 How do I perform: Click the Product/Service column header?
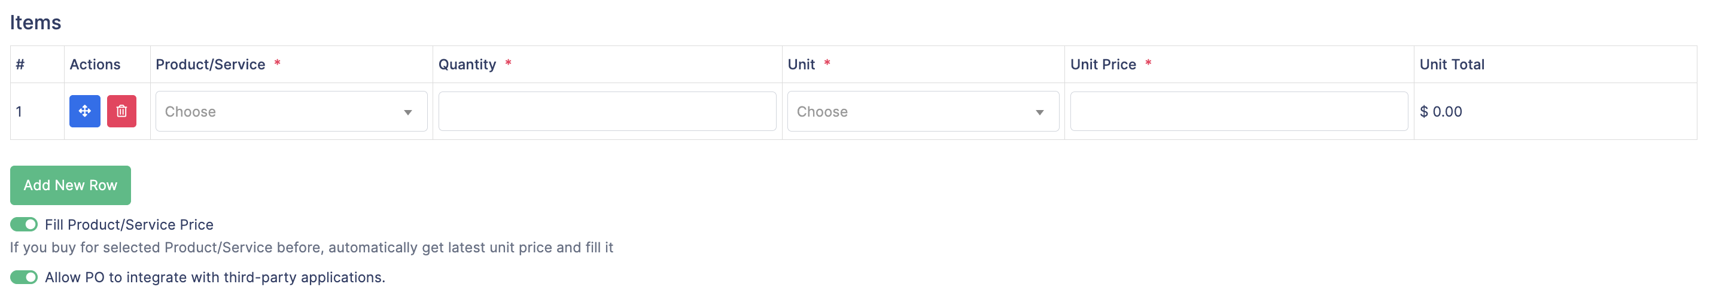coord(211,65)
